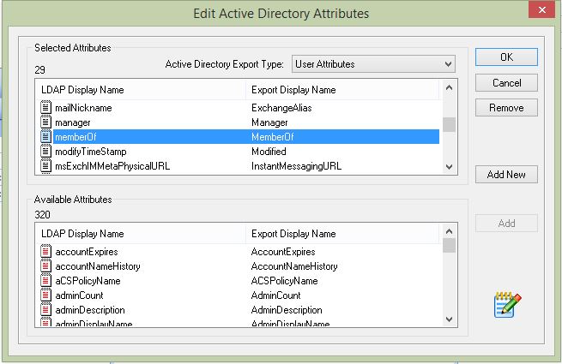Click the Modified export name
Viewport: 562px width, 364px height.
[x=269, y=152]
